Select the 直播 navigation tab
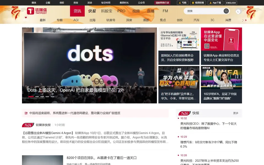The image size is (264, 165). tap(151, 11)
